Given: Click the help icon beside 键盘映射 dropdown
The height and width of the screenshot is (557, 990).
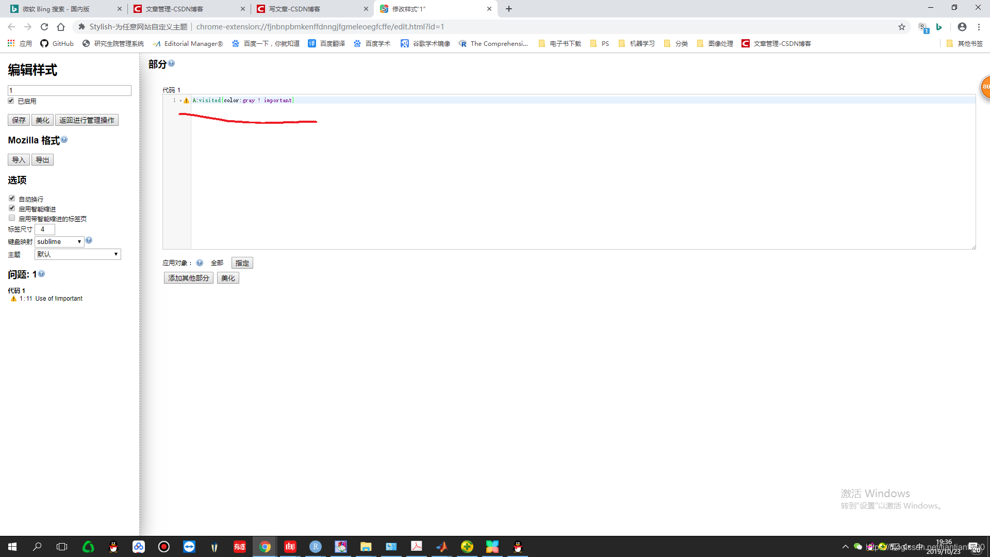Looking at the screenshot, I should 89,240.
